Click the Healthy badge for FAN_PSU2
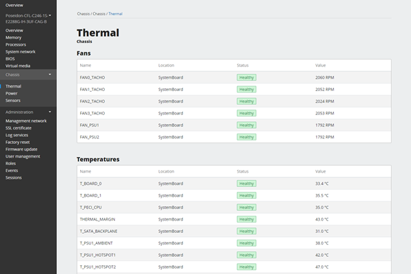 [x=247, y=137]
